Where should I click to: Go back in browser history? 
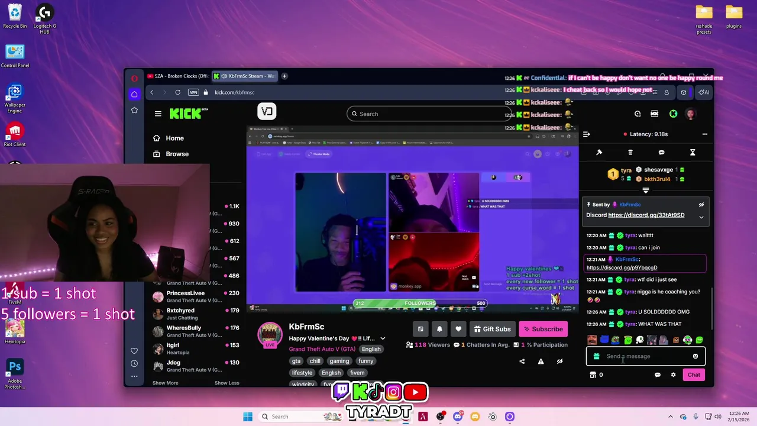pyautogui.click(x=151, y=92)
